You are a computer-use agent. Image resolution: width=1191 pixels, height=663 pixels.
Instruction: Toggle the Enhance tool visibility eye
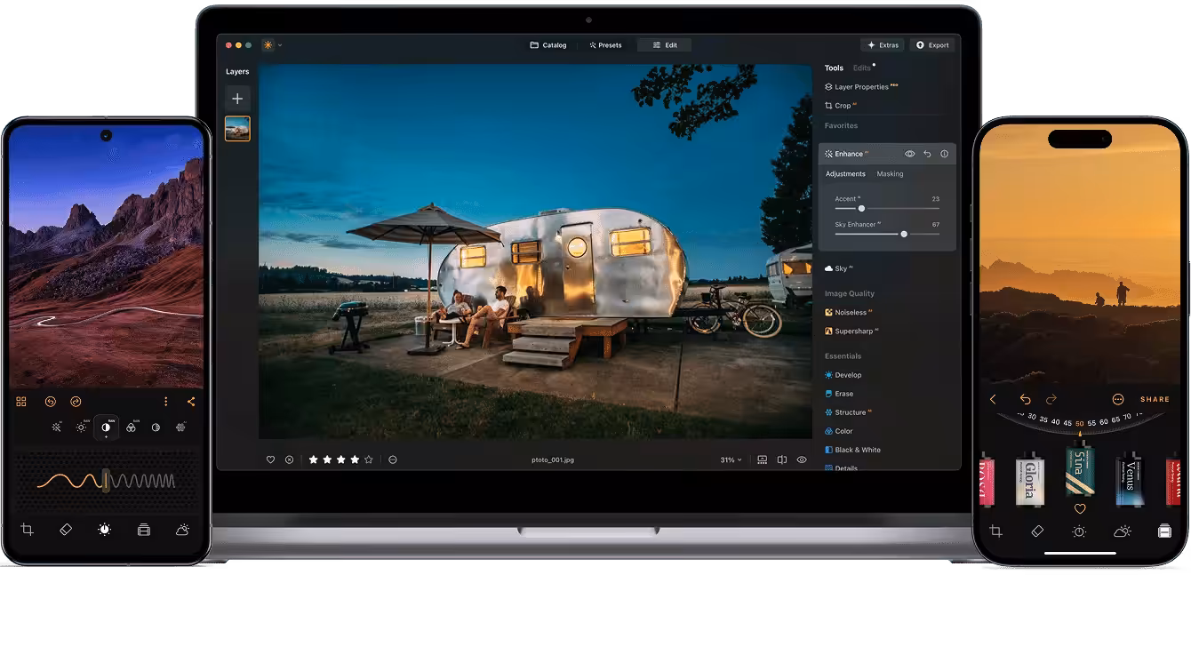point(909,153)
